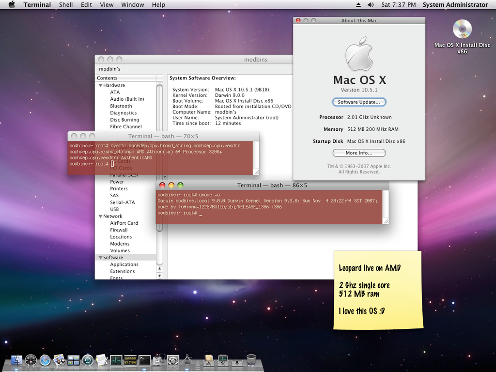Open Preview from the Dock
The height and width of the screenshot is (372, 496).
pos(59,360)
